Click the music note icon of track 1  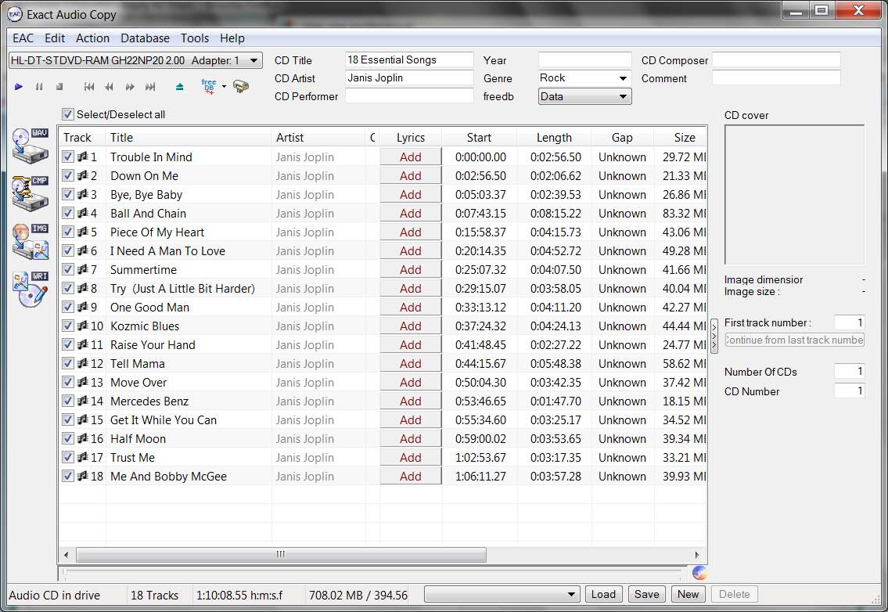click(x=83, y=157)
